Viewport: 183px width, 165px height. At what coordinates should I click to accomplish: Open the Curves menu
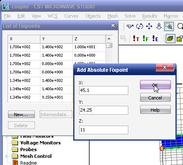(71, 16)
